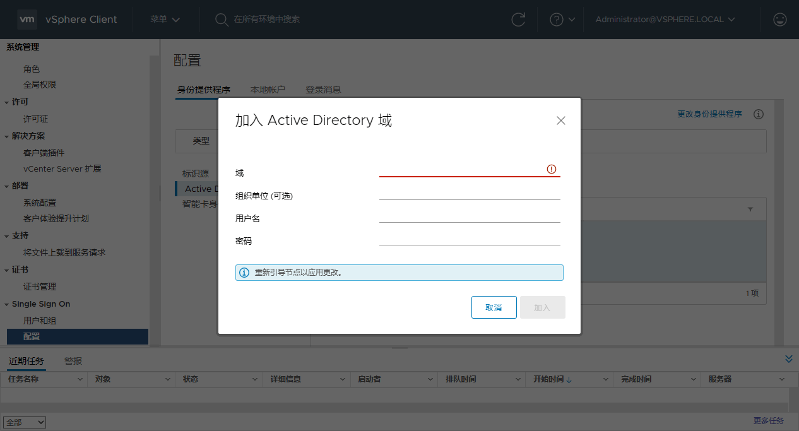This screenshot has width=799, height=431.
Task: Collapse the 支持 tree section
Action: (7, 236)
